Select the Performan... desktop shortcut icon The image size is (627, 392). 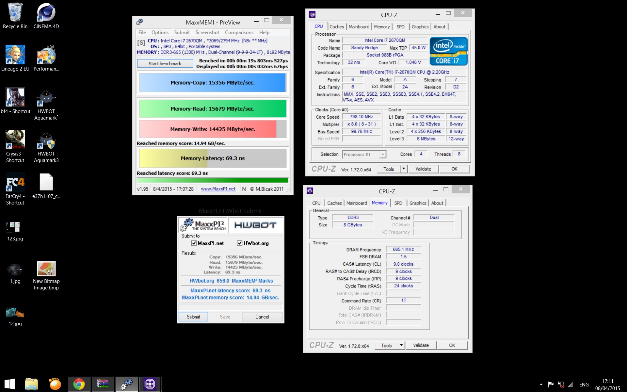46,55
